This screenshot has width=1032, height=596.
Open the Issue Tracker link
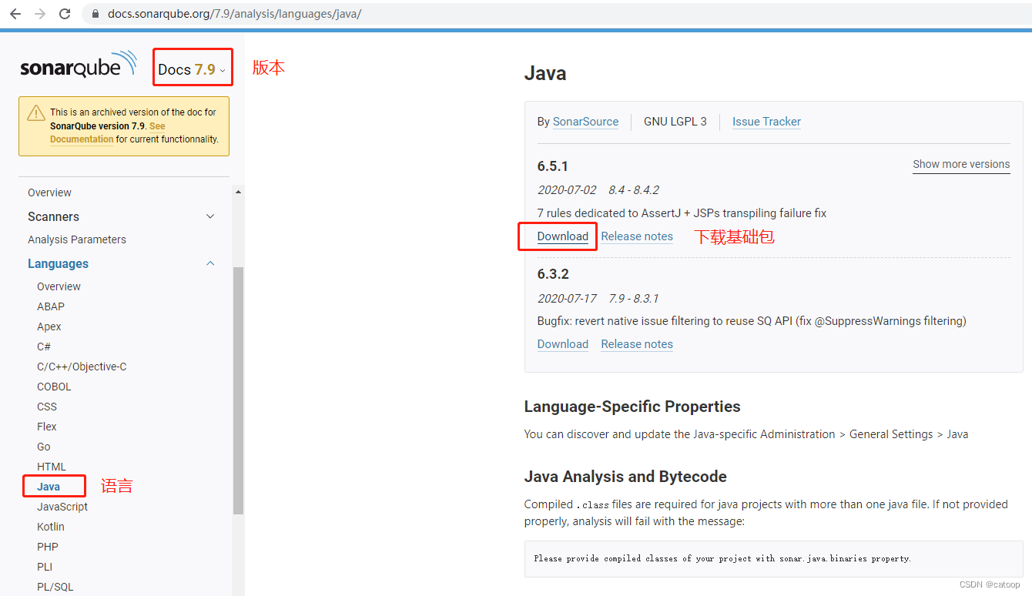pyautogui.click(x=766, y=122)
